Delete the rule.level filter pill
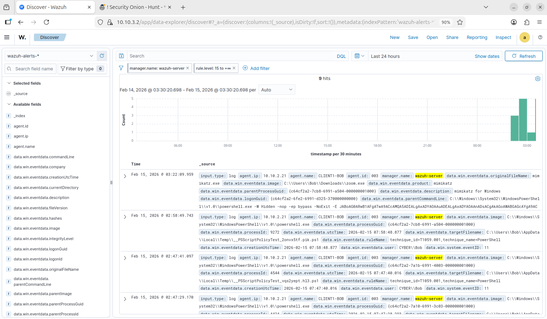The width and height of the screenshot is (547, 319). [234, 68]
